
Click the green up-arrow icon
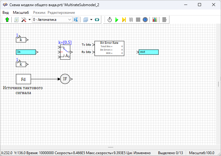[x=7, y=20]
